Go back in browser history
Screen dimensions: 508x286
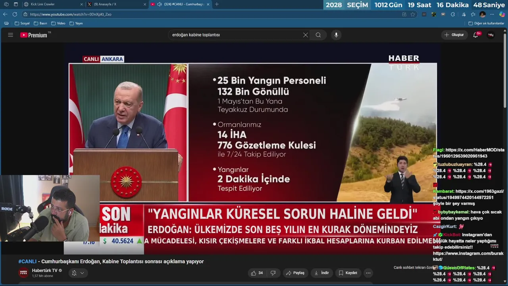click(5, 14)
